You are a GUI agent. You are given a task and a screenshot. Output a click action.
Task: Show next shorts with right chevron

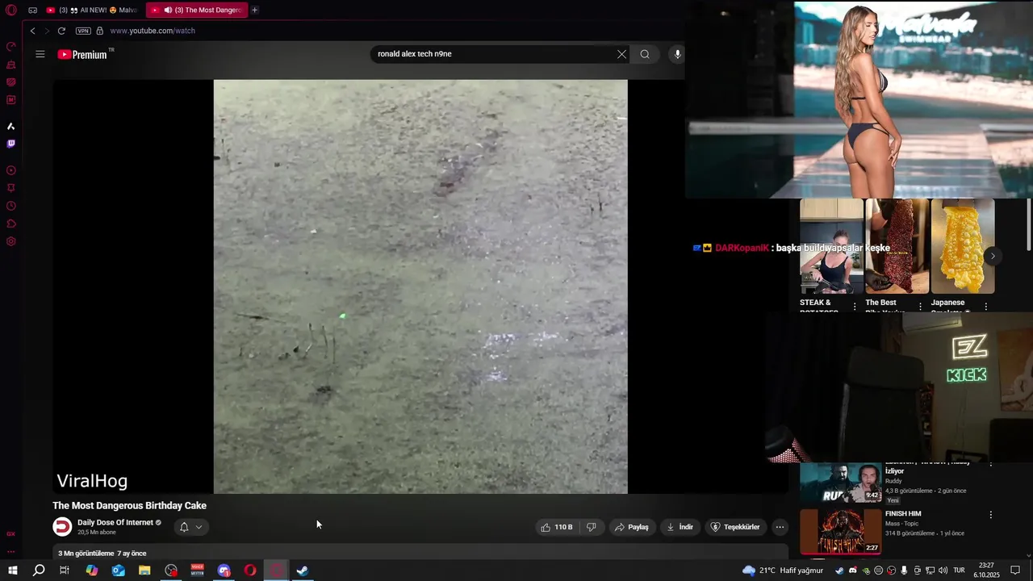coord(993,256)
